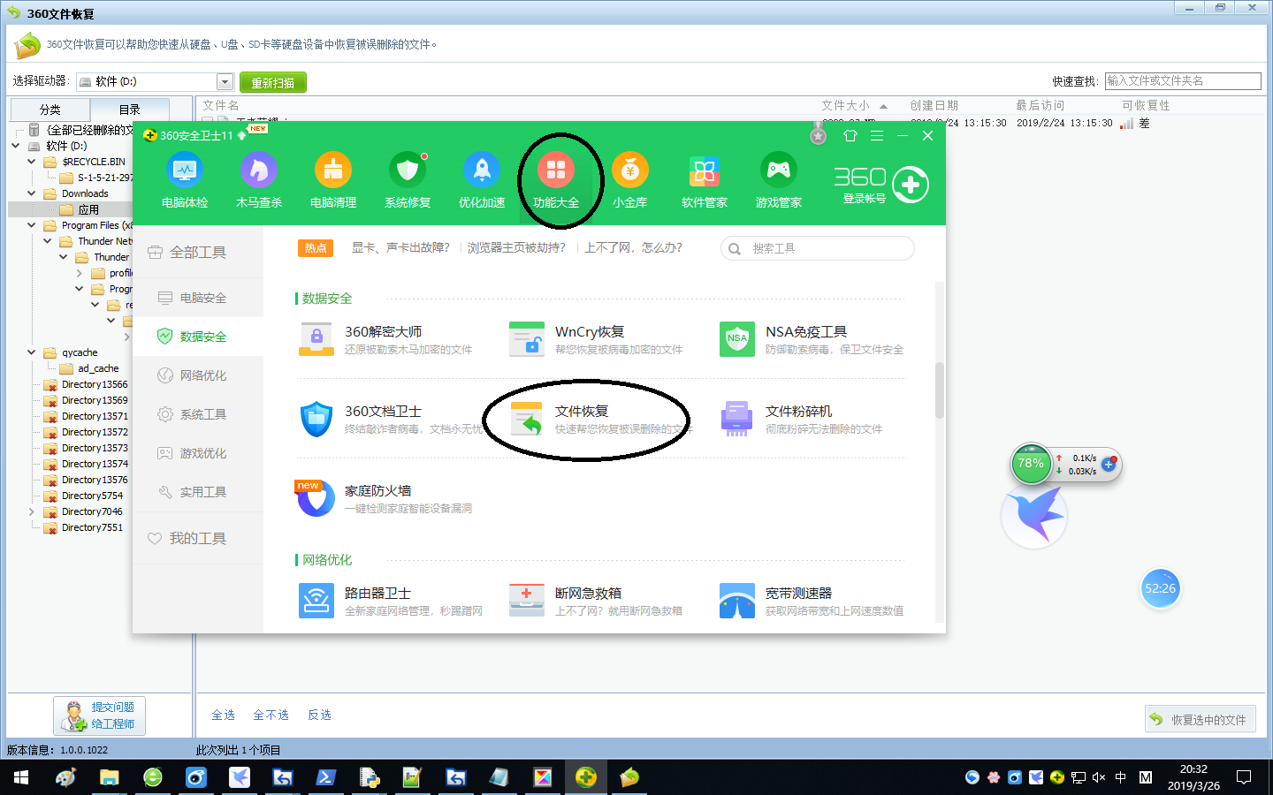Open the 360 main menu hamburger icon

pyautogui.click(x=877, y=135)
